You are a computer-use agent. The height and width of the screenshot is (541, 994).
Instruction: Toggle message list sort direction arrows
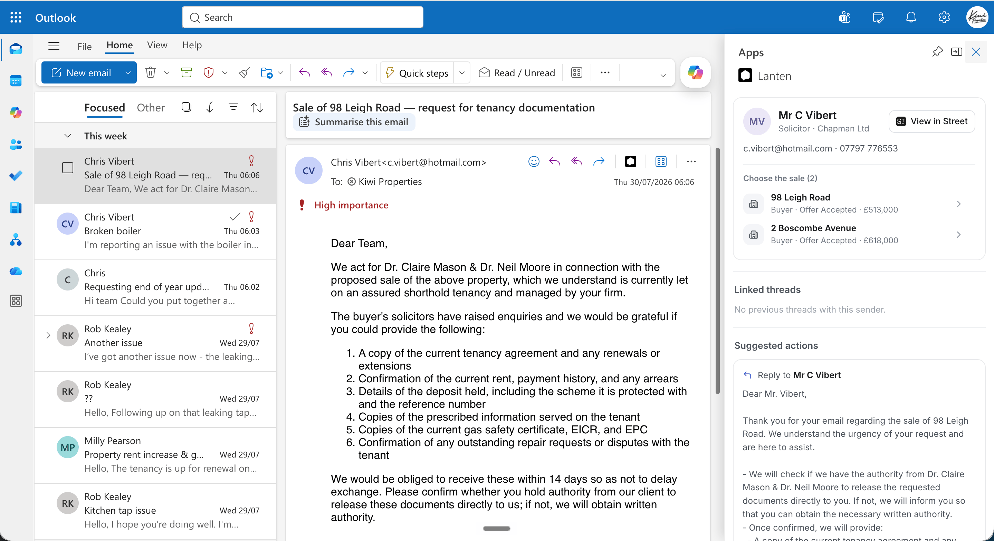257,107
